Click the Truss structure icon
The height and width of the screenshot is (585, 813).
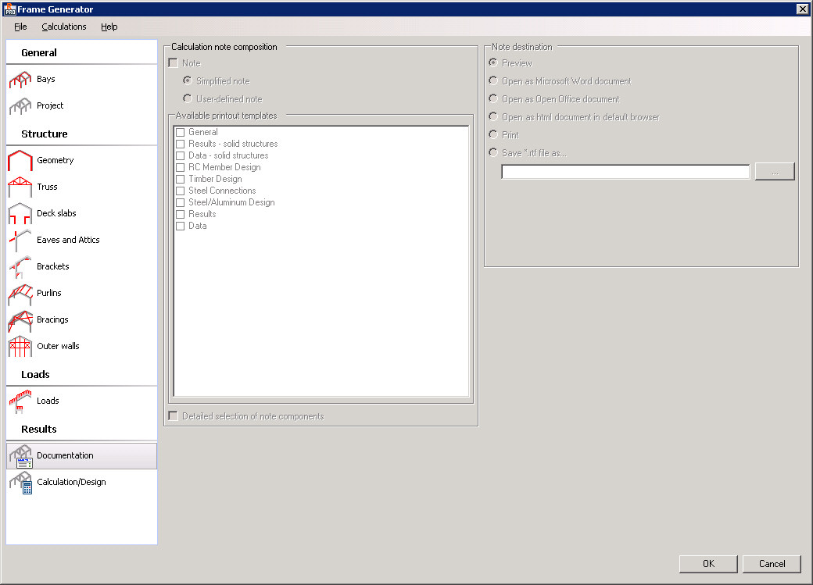tap(20, 187)
